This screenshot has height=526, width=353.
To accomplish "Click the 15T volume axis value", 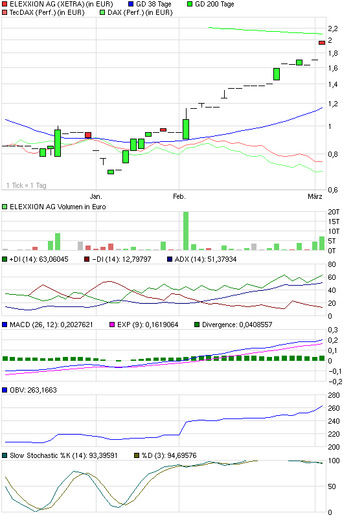I will tap(334, 222).
